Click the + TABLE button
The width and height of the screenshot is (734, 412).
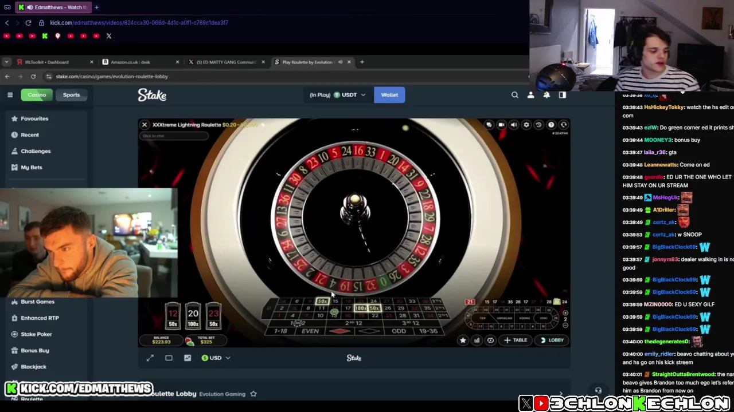[516, 340]
